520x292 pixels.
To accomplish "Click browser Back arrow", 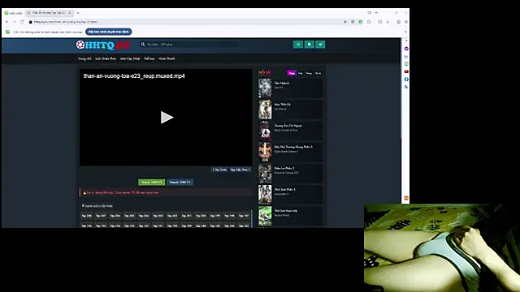I will click(6, 22).
